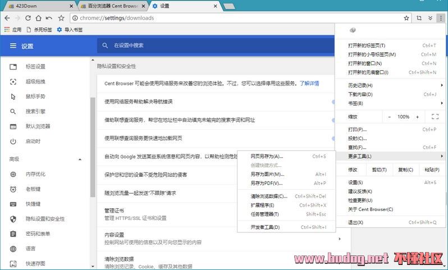Select 打开新的标签页(T) menu item
Viewport: 448px width, 270px height.
[x=390, y=45]
